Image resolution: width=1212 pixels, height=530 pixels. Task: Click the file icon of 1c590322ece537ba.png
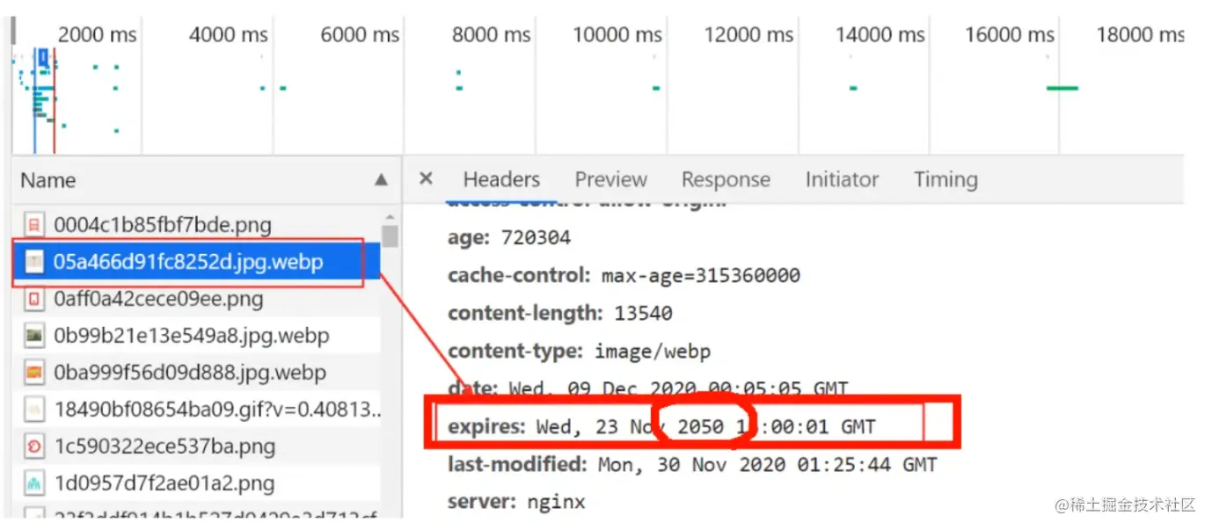[34, 447]
